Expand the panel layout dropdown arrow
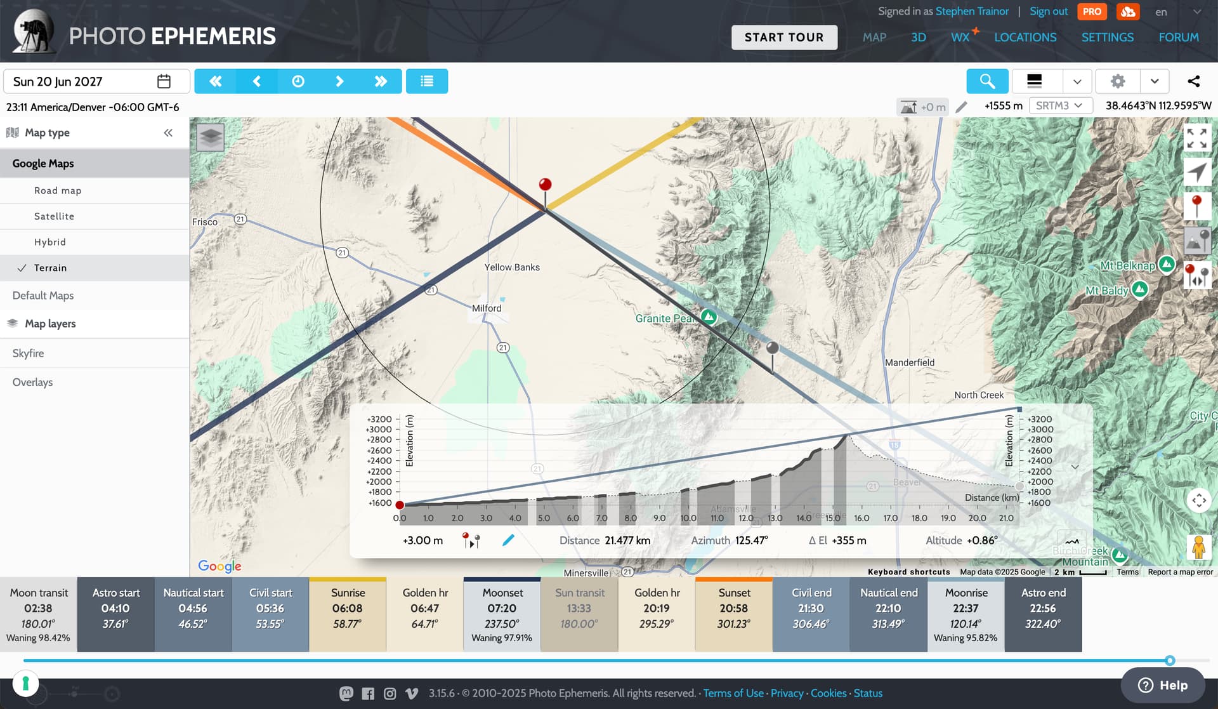Screen dimensions: 1218x709 pyautogui.click(x=1077, y=81)
